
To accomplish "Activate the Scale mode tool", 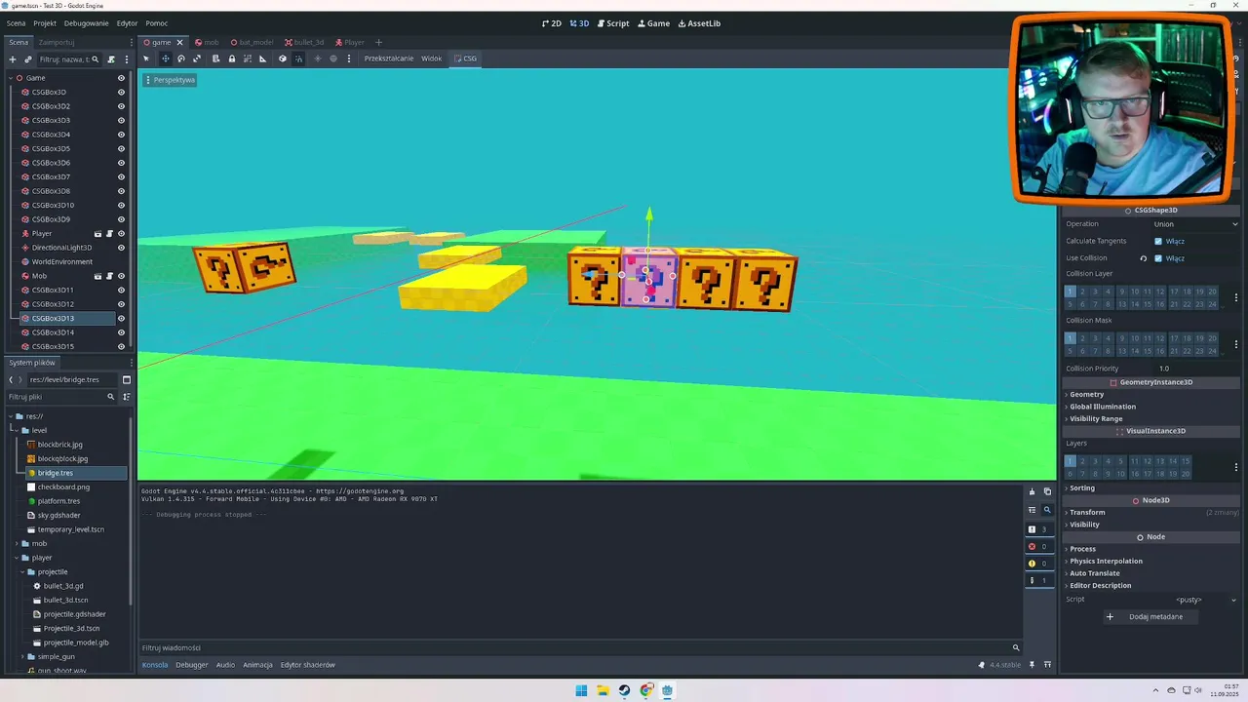I will pos(196,58).
